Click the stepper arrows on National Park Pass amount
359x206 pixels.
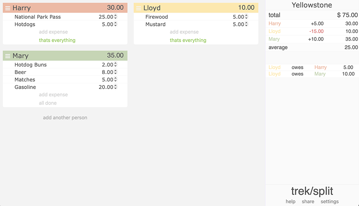point(115,17)
